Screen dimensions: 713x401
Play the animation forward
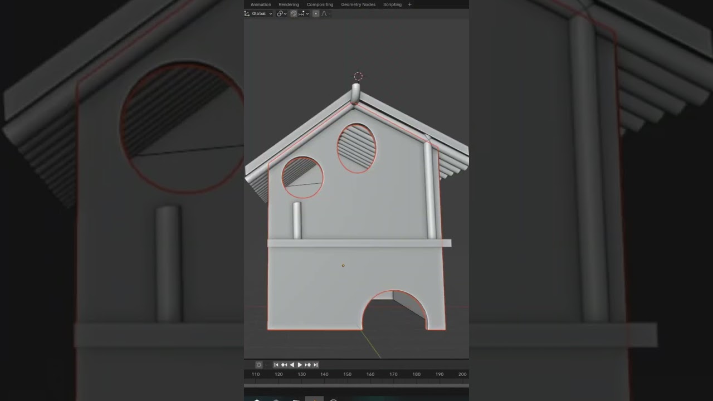pyautogui.click(x=300, y=365)
